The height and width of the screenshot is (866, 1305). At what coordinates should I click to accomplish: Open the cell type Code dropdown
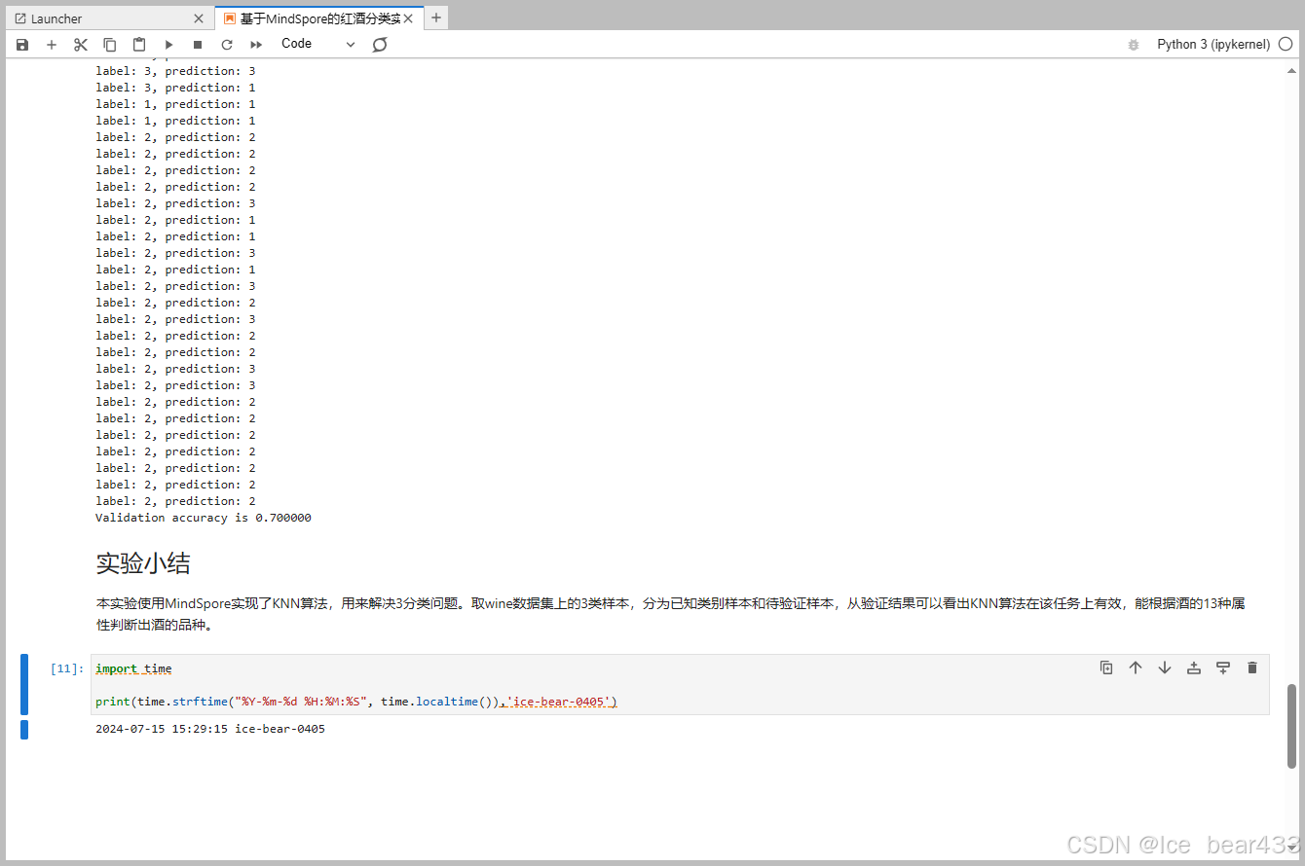(318, 44)
